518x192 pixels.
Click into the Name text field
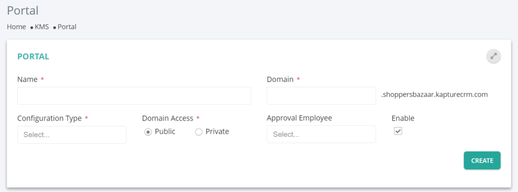[x=134, y=95]
